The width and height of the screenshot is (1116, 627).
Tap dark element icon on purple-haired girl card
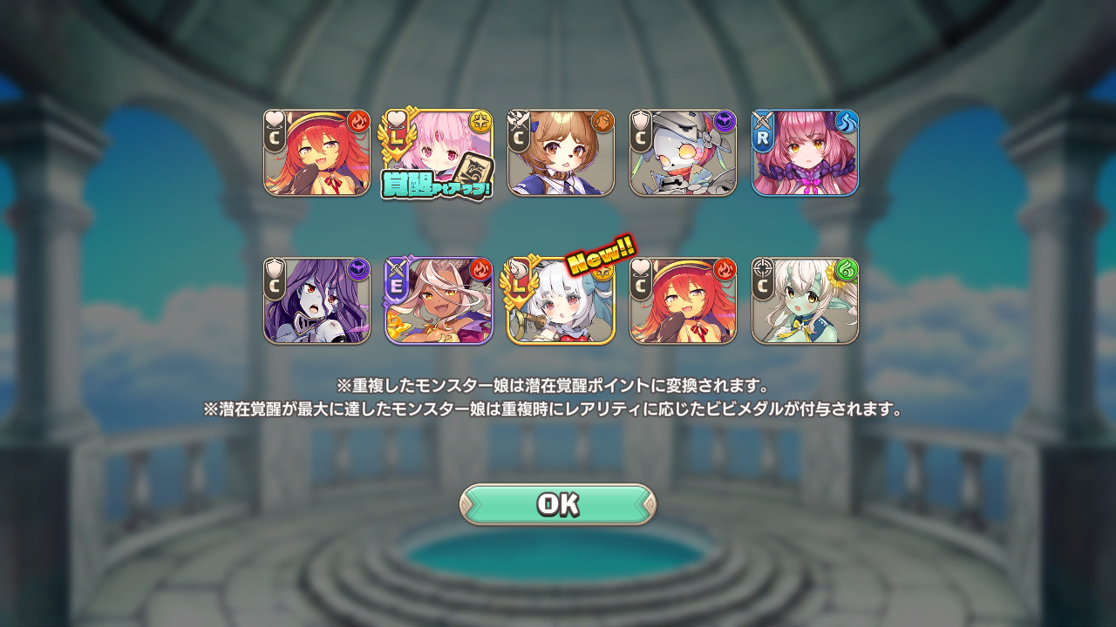358,270
